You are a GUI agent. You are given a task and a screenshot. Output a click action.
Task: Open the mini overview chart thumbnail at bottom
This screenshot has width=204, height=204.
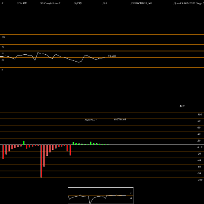pyautogui.click(x=101, y=195)
